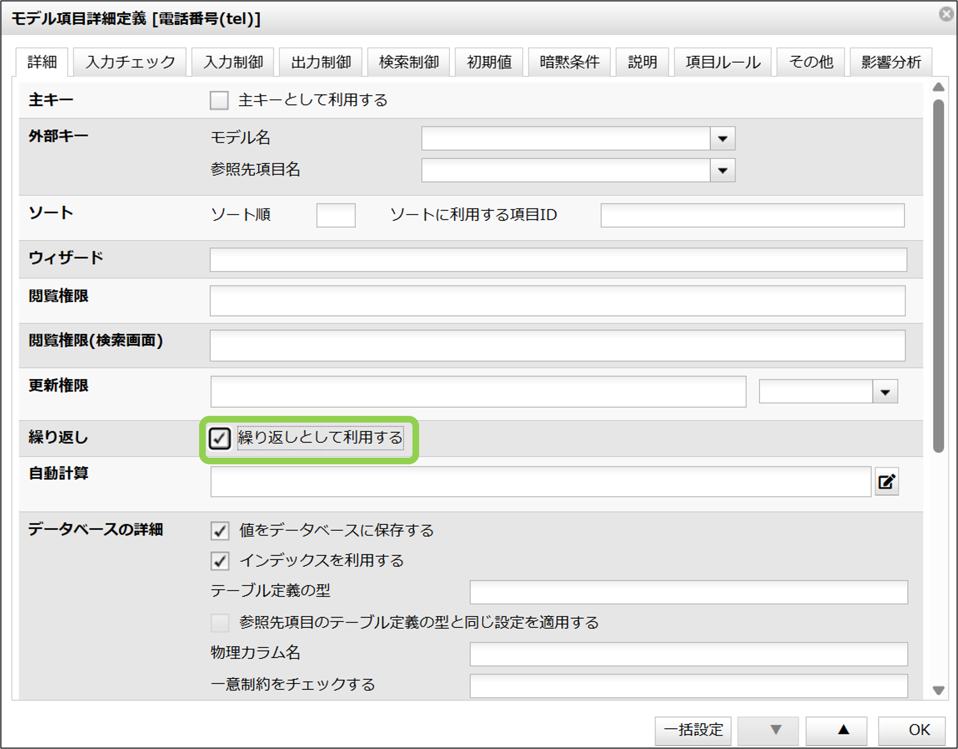Screen dimensions: 958x749
Task: Open the 影響分析 tab
Action: (891, 62)
